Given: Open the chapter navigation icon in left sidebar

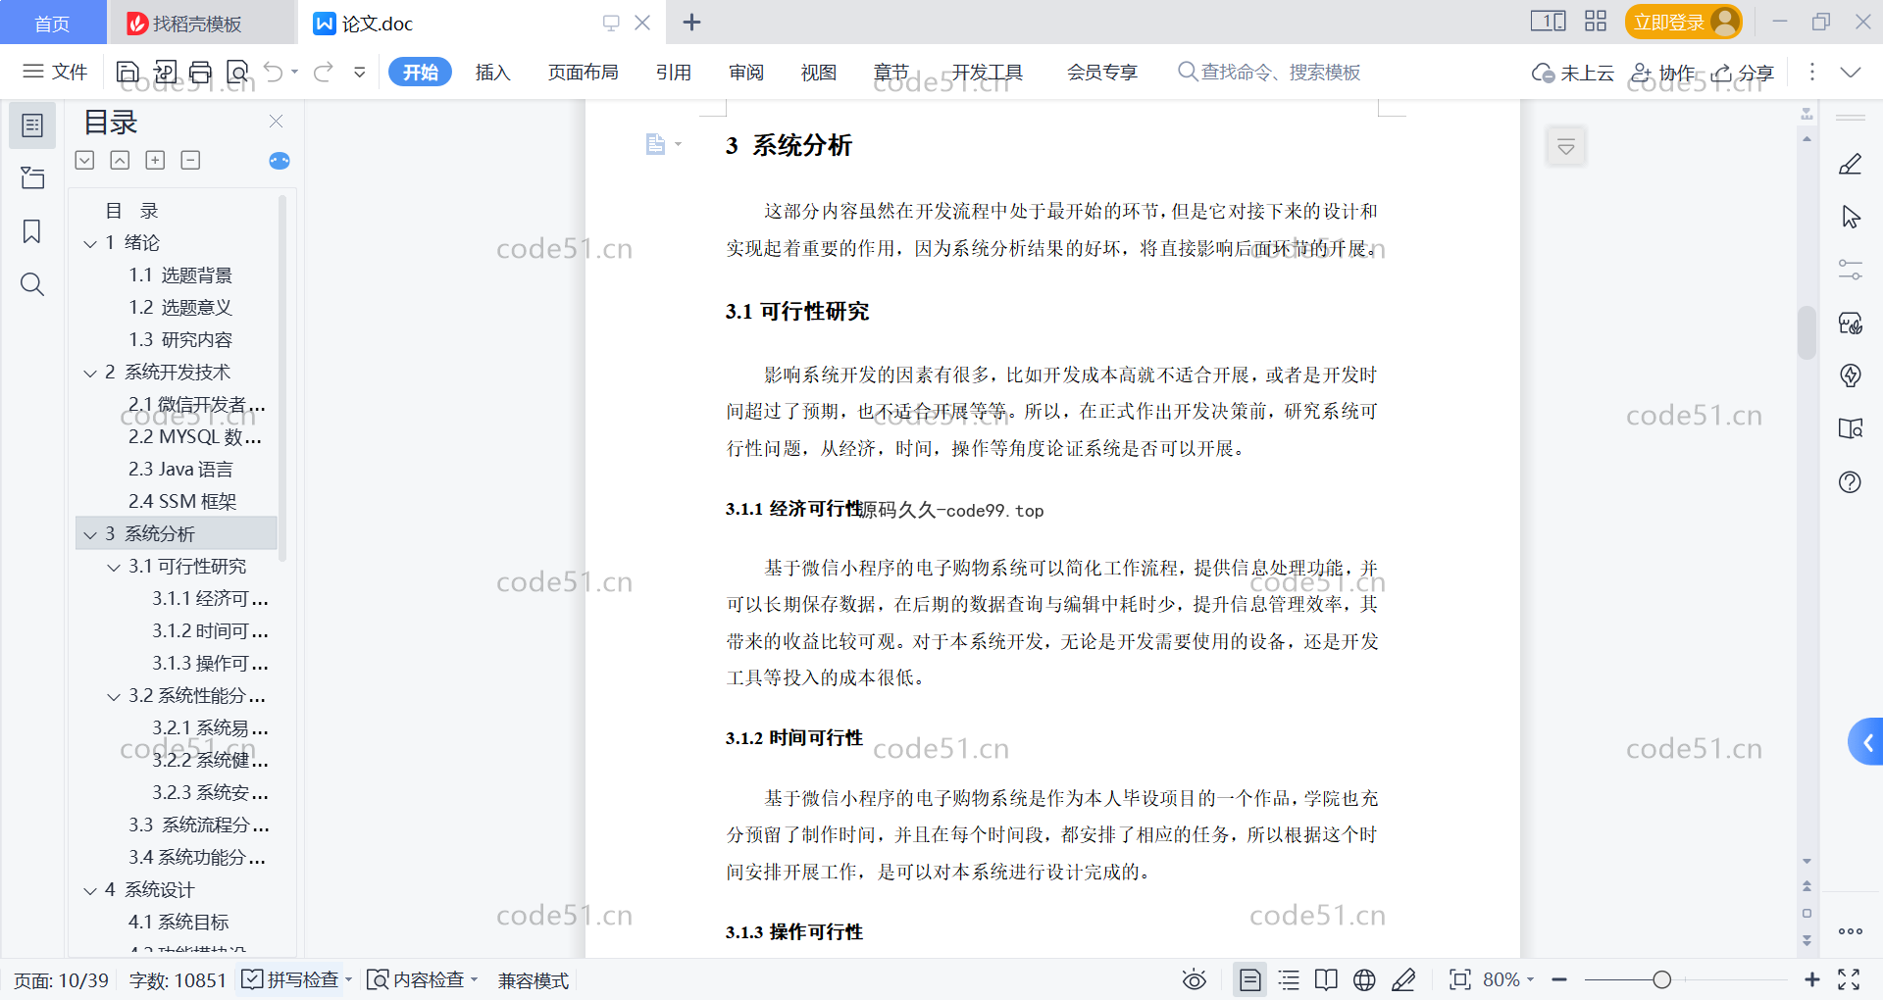Looking at the screenshot, I should click(x=32, y=177).
